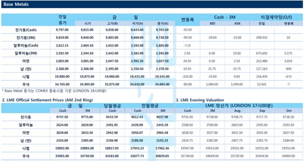The height and width of the screenshot is (161, 304).
Task: Select the cell showing 2,350.50
Action: (x=137, y=69)
